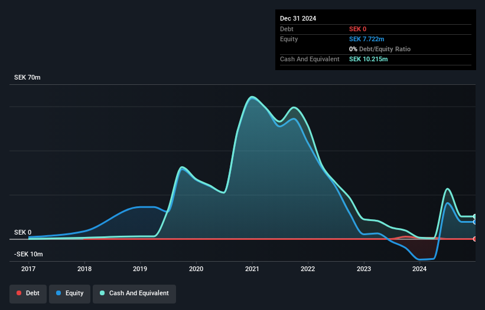Click the 2022 x-axis label
Viewport: 485px width, 310px height.
click(x=308, y=269)
